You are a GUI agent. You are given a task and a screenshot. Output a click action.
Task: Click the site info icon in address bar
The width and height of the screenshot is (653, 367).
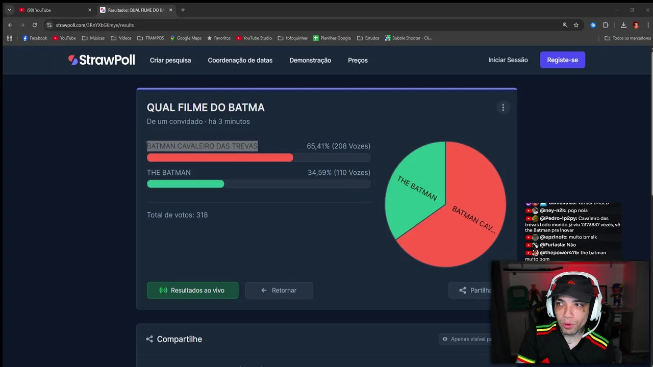[49, 25]
